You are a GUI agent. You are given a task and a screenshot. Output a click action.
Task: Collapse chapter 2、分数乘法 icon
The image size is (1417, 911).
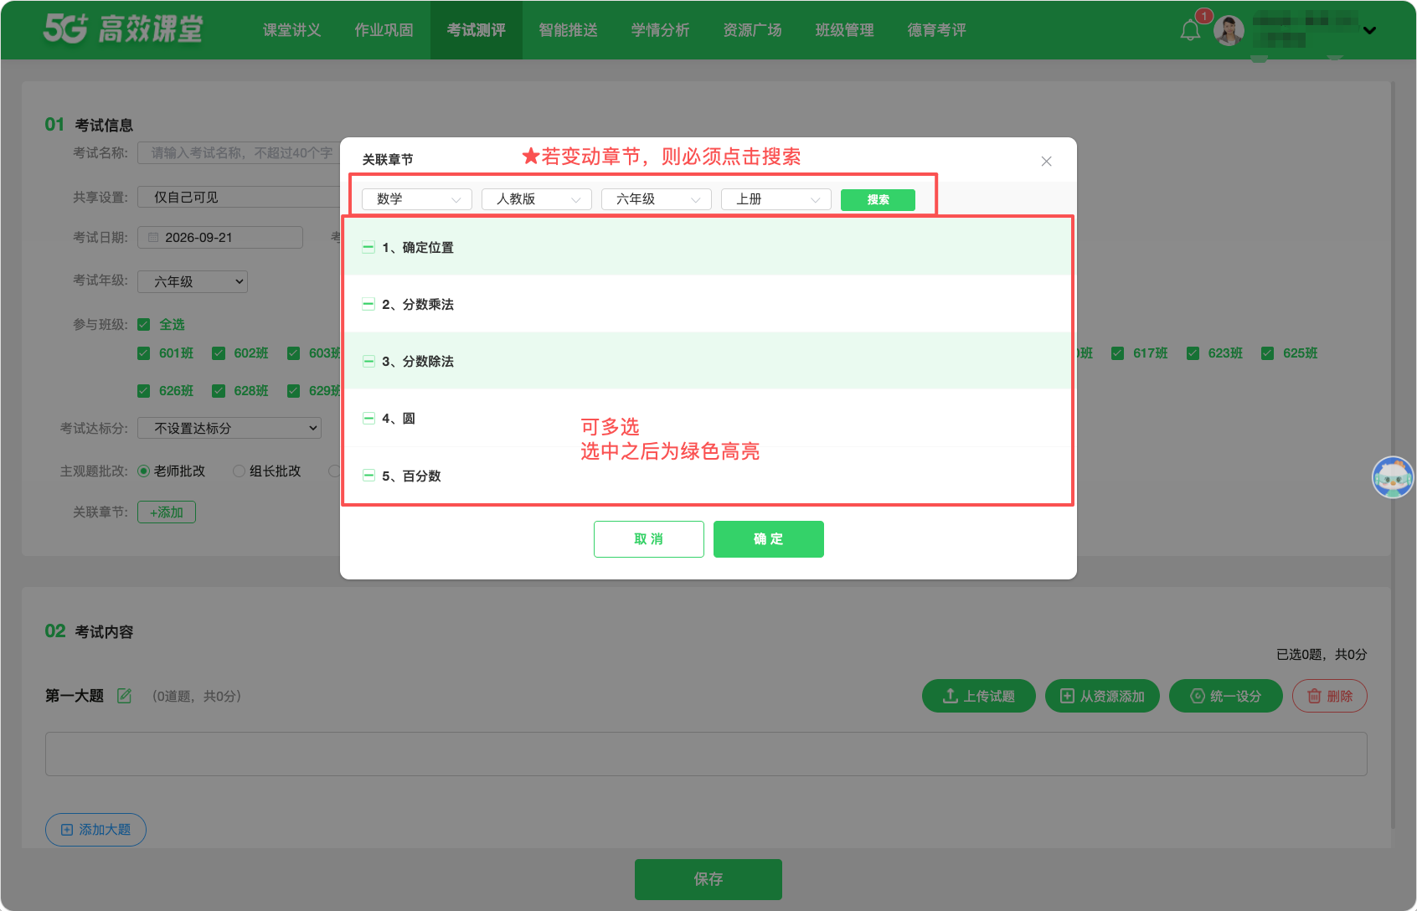click(x=368, y=304)
